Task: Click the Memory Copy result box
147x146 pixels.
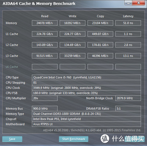Action: point(100,23)
